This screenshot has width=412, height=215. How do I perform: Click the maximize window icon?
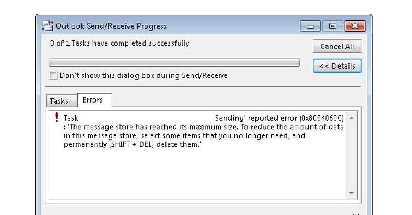coord(332,26)
